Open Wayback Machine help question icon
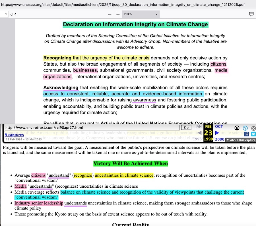 245,128
